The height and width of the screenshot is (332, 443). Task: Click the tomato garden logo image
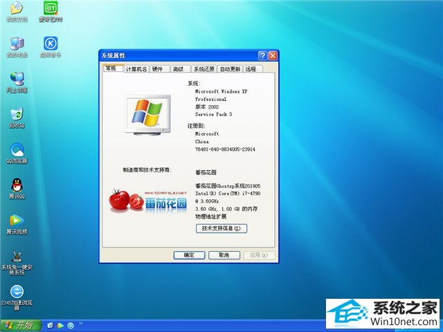pos(148,201)
